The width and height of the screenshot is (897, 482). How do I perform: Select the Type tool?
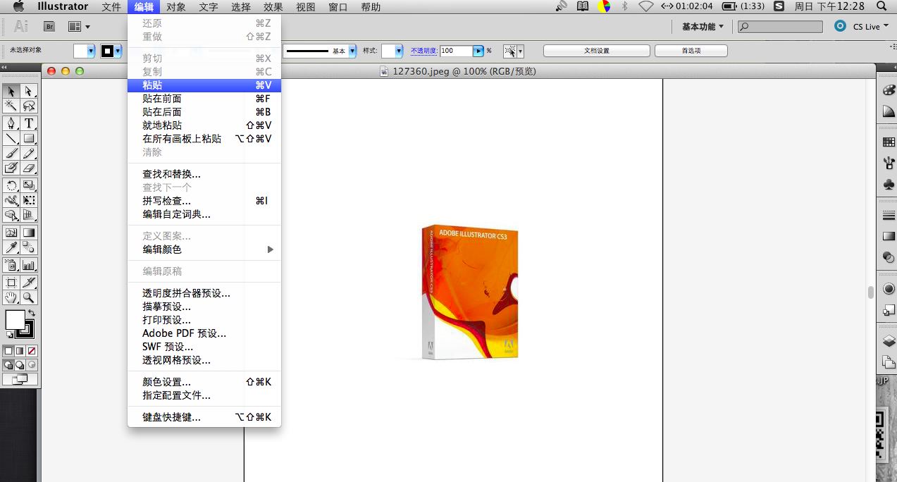[29, 122]
